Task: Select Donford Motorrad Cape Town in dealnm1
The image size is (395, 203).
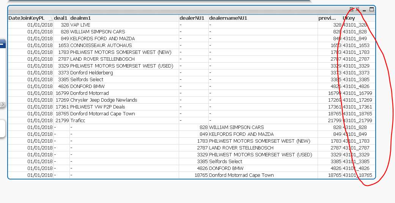Action: 102,113
